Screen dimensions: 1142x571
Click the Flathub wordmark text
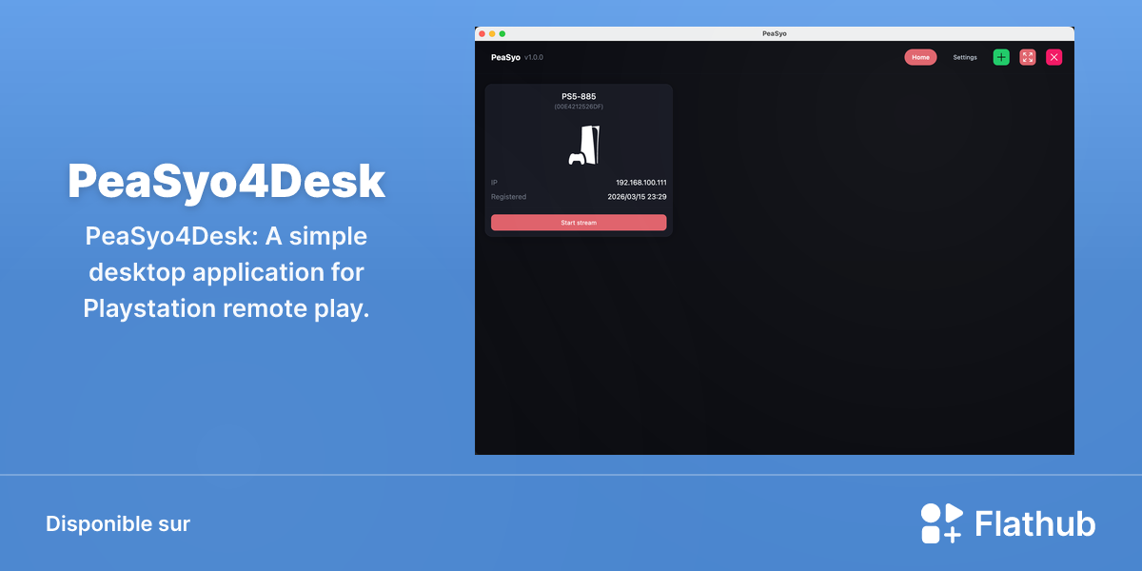1035,524
